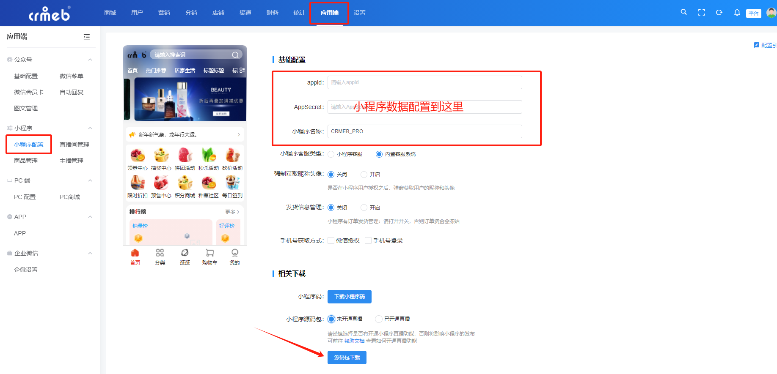The height and width of the screenshot is (374, 777).
Task: Collapse the 小程序 sidebar section
Action: (90, 128)
